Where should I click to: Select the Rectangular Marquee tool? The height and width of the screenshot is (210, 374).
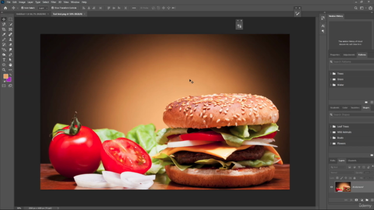click(x=11, y=19)
